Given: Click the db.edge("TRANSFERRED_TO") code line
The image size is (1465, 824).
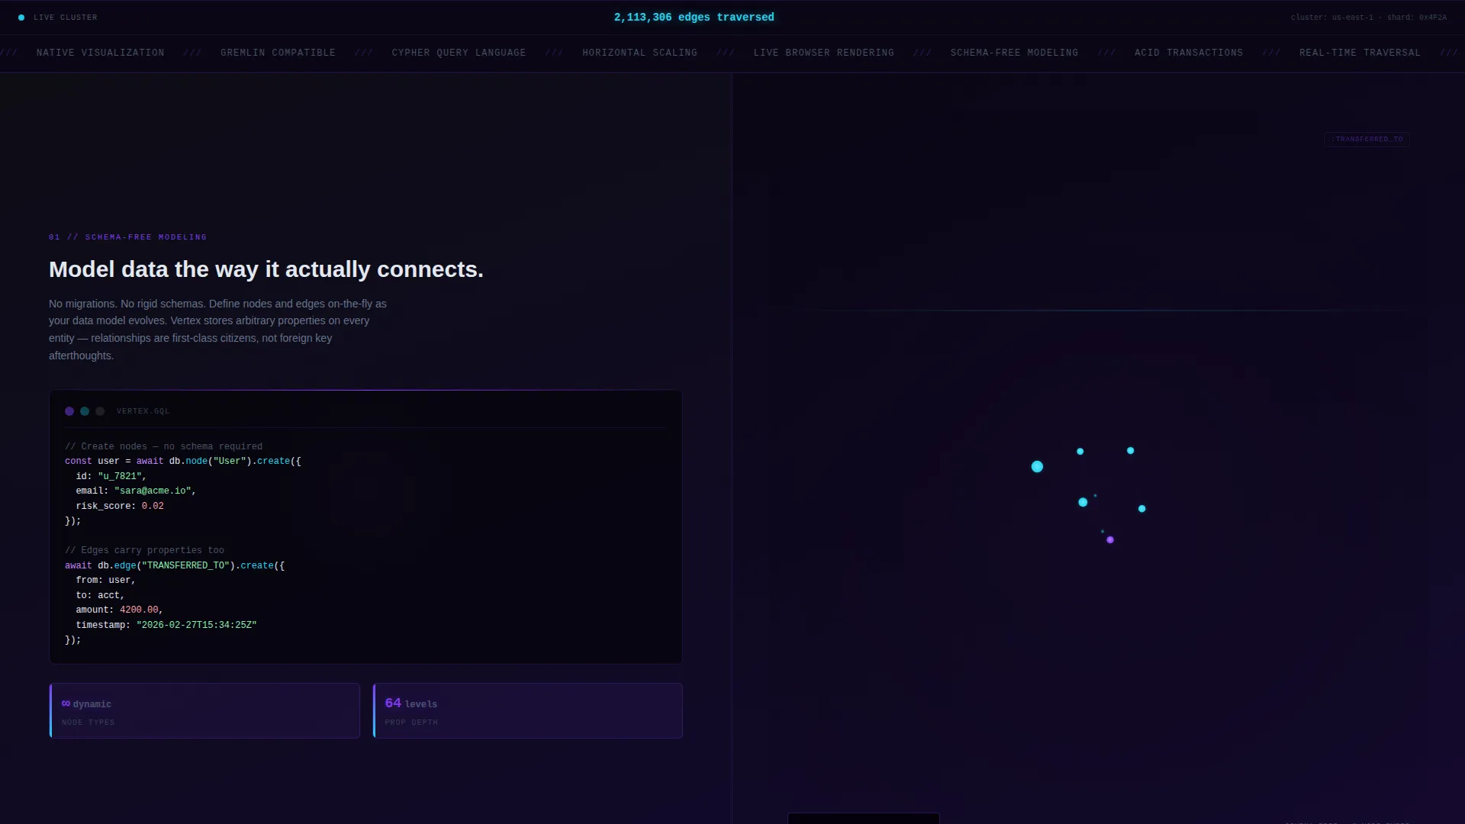Looking at the screenshot, I should click(x=175, y=566).
